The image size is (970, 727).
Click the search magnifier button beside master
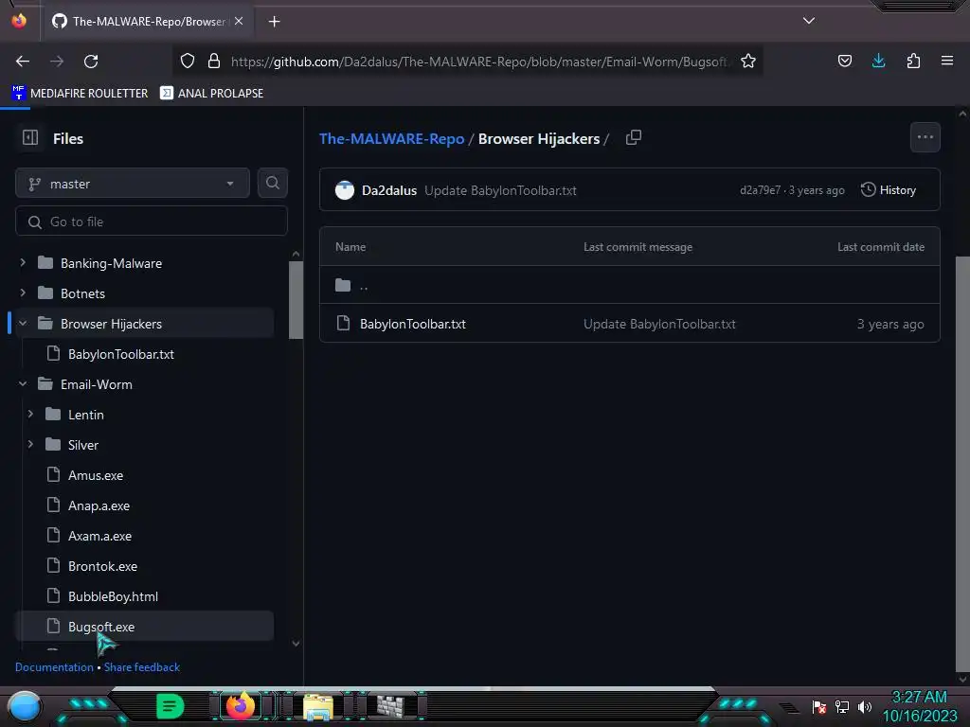click(x=272, y=183)
